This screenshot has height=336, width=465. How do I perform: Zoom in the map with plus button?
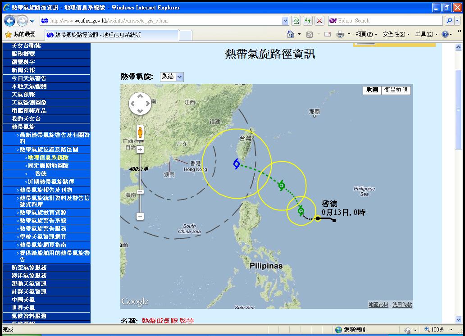pos(140,150)
